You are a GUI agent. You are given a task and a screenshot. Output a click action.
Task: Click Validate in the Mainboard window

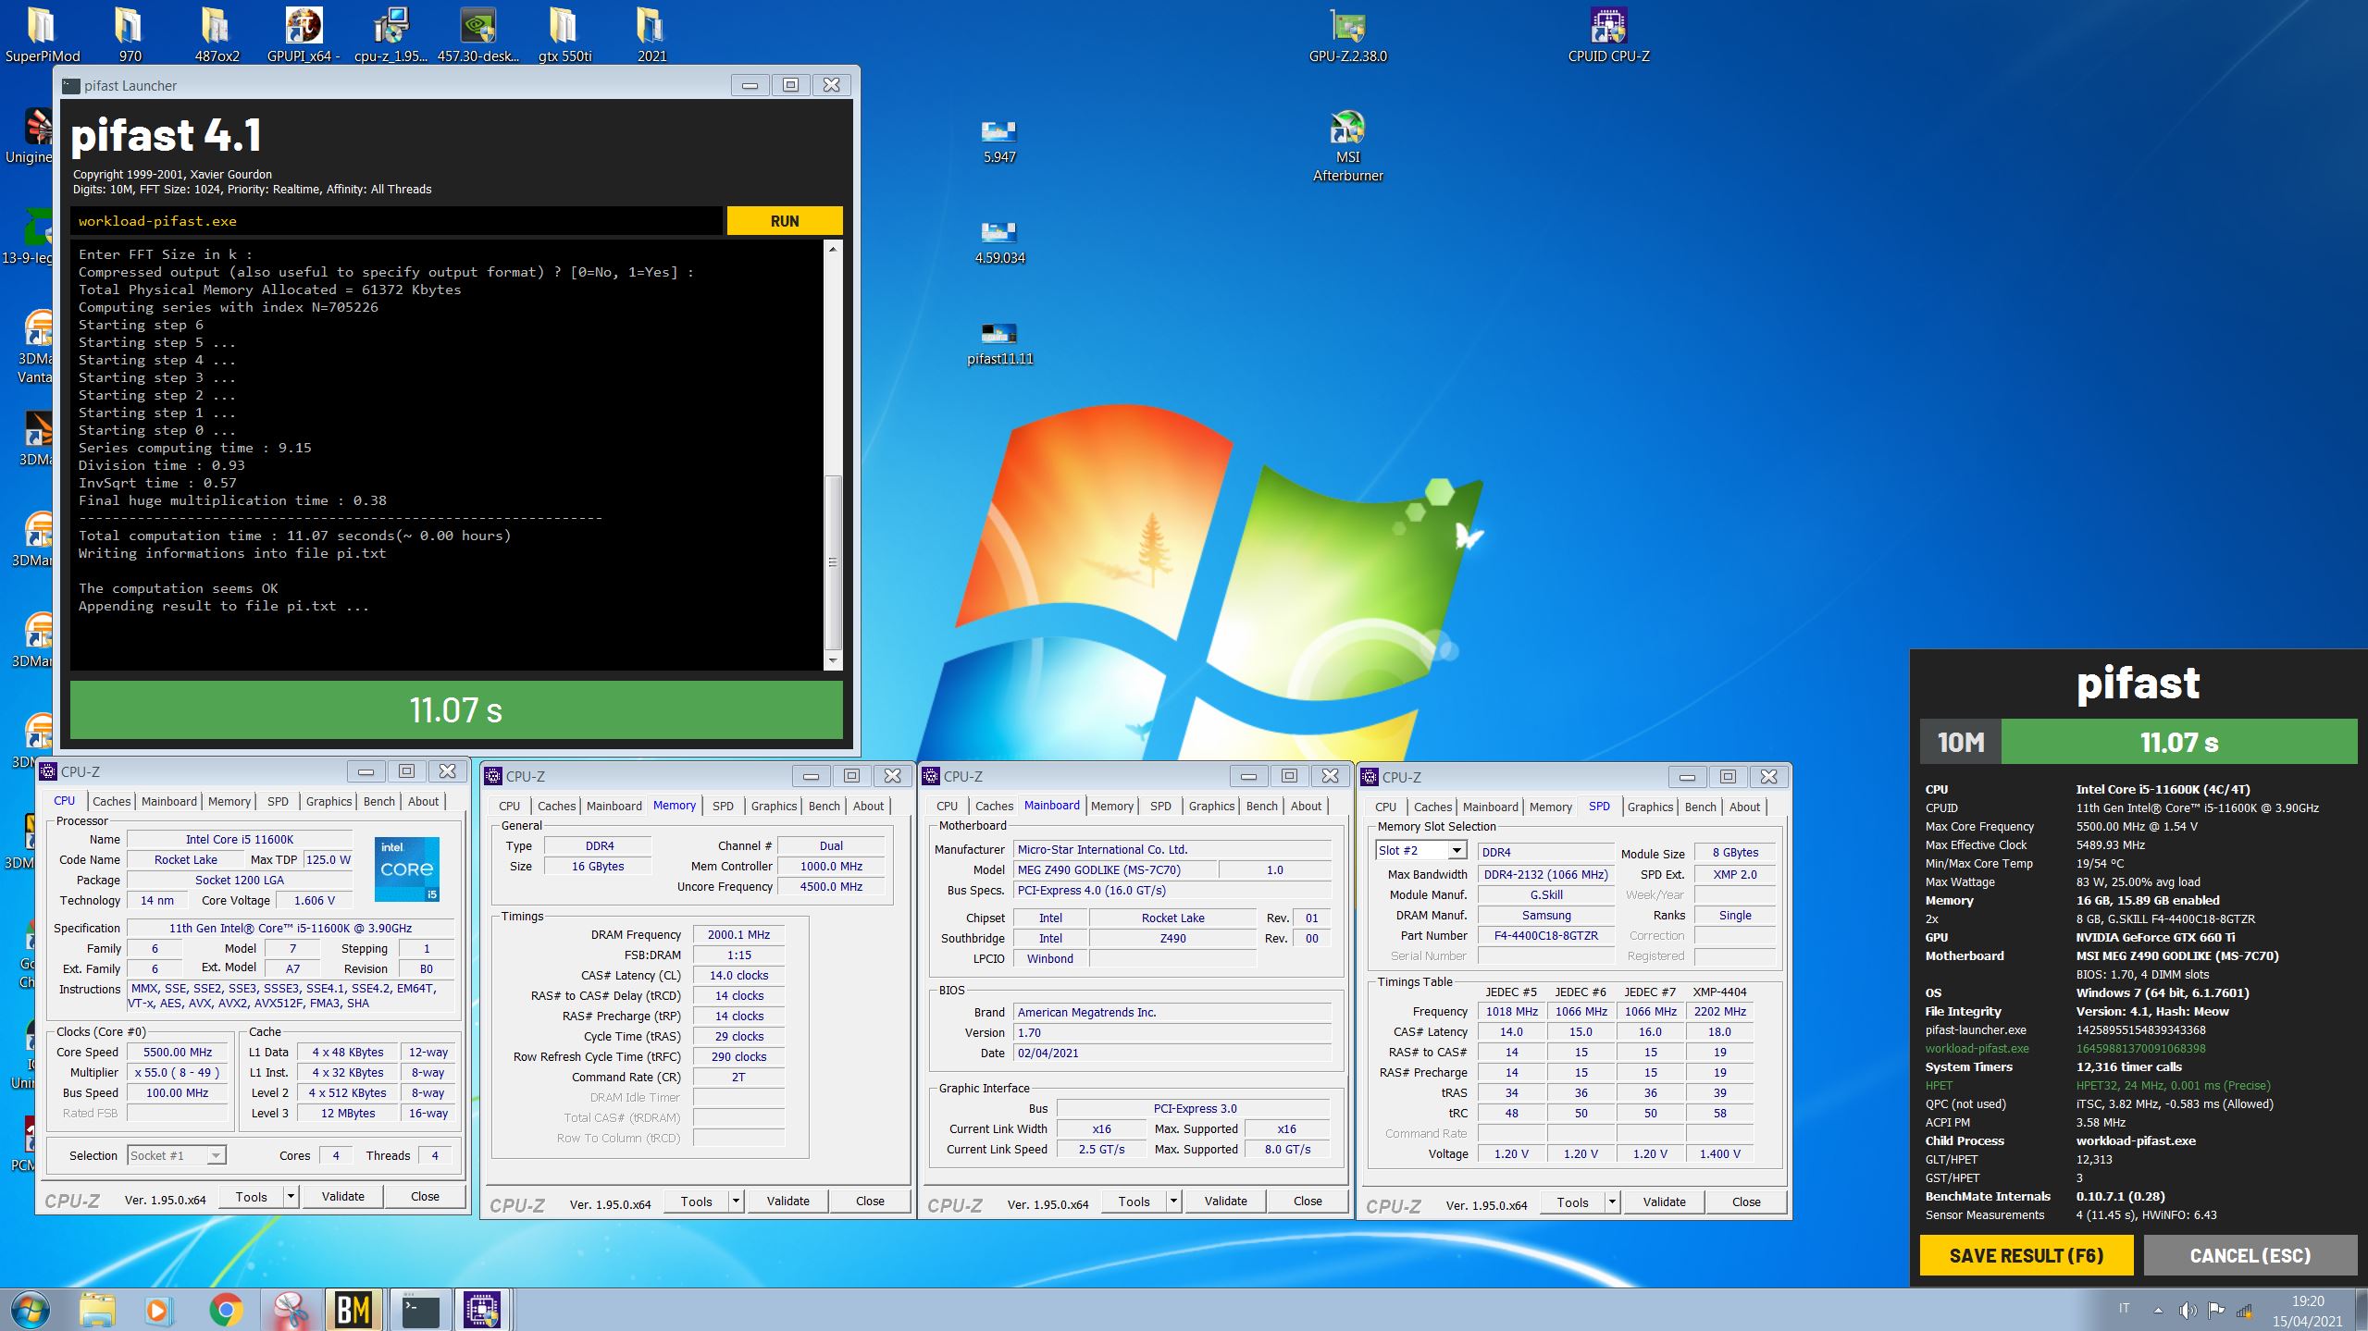coord(1225,1201)
